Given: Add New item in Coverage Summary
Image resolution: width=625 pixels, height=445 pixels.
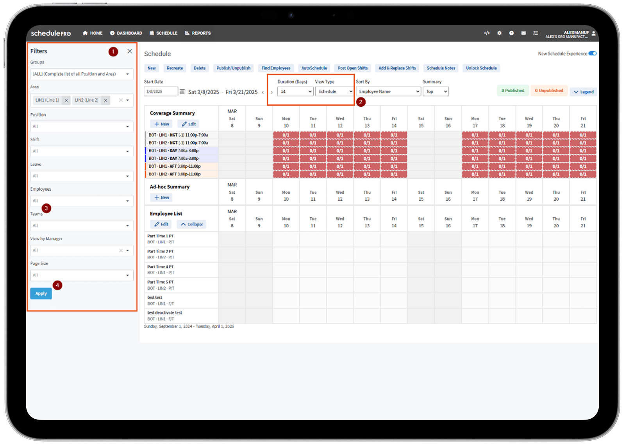Looking at the screenshot, I should (x=161, y=124).
